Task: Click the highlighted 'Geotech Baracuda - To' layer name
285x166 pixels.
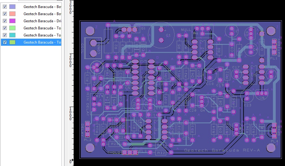Action: pos(42,42)
